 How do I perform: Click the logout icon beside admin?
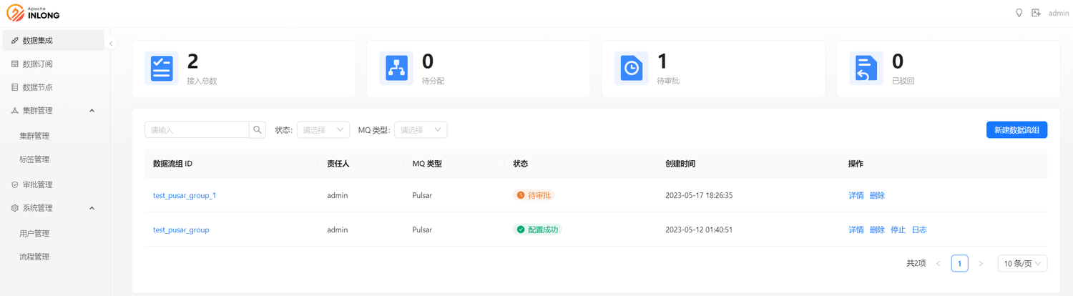point(1036,13)
